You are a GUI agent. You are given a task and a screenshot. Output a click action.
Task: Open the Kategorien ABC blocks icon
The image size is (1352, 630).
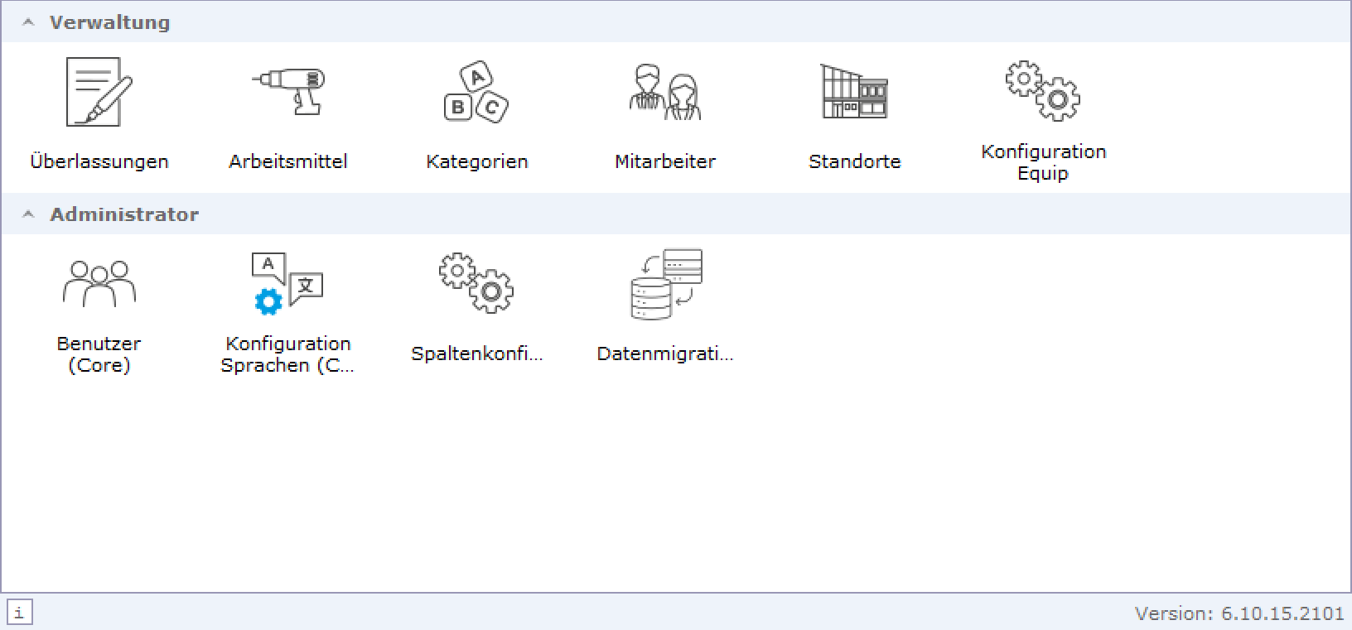click(476, 92)
